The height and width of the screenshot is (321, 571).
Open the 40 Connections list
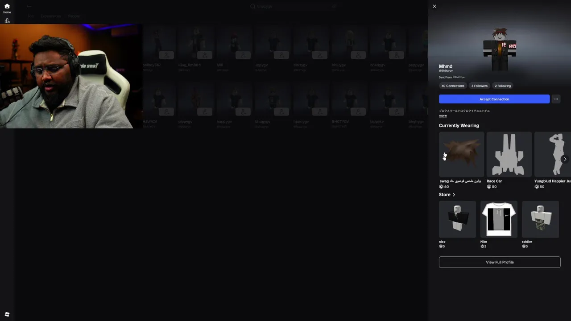(x=453, y=86)
